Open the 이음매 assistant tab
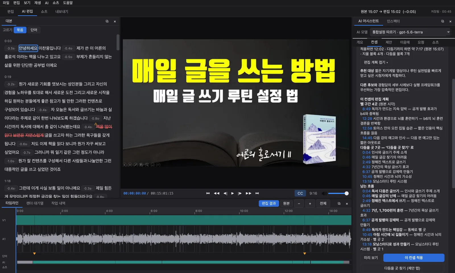This screenshot has height=273, width=455. [x=405, y=42]
